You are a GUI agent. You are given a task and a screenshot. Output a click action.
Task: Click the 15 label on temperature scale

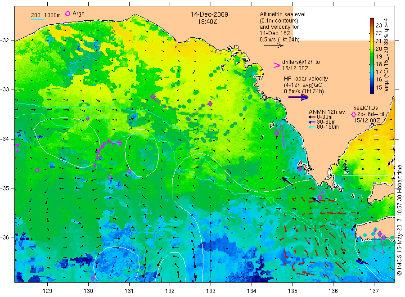click(378, 88)
